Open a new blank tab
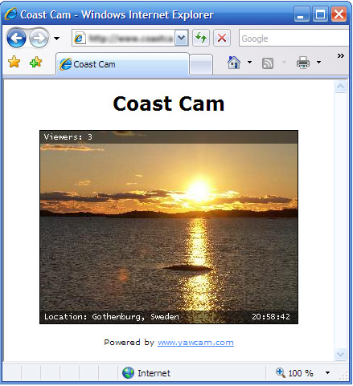The width and height of the screenshot is (353, 386). 201,64
